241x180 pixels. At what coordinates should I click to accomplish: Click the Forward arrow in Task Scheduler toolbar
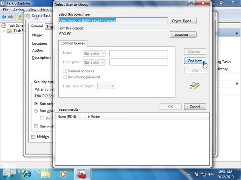11,17
